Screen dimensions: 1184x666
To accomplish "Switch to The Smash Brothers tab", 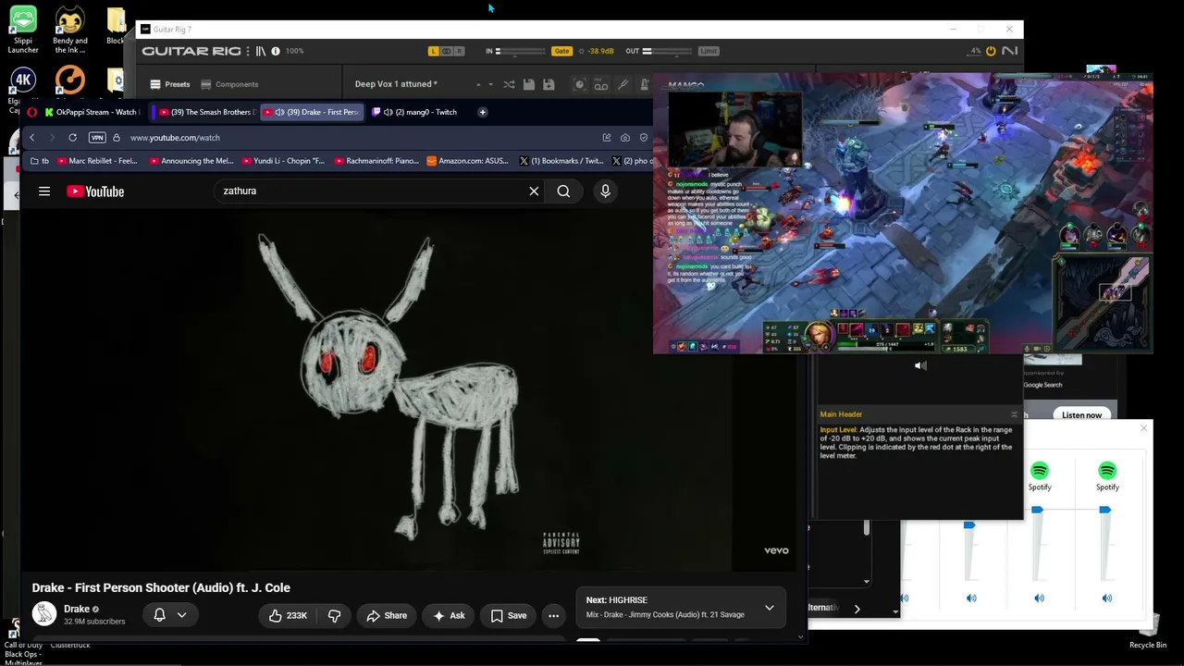I will point(206,112).
